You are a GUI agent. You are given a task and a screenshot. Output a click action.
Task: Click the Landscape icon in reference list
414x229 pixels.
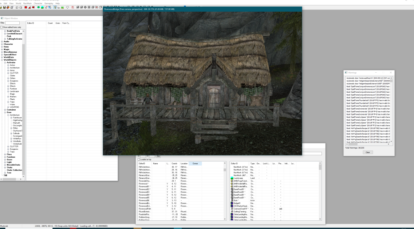pos(232,178)
